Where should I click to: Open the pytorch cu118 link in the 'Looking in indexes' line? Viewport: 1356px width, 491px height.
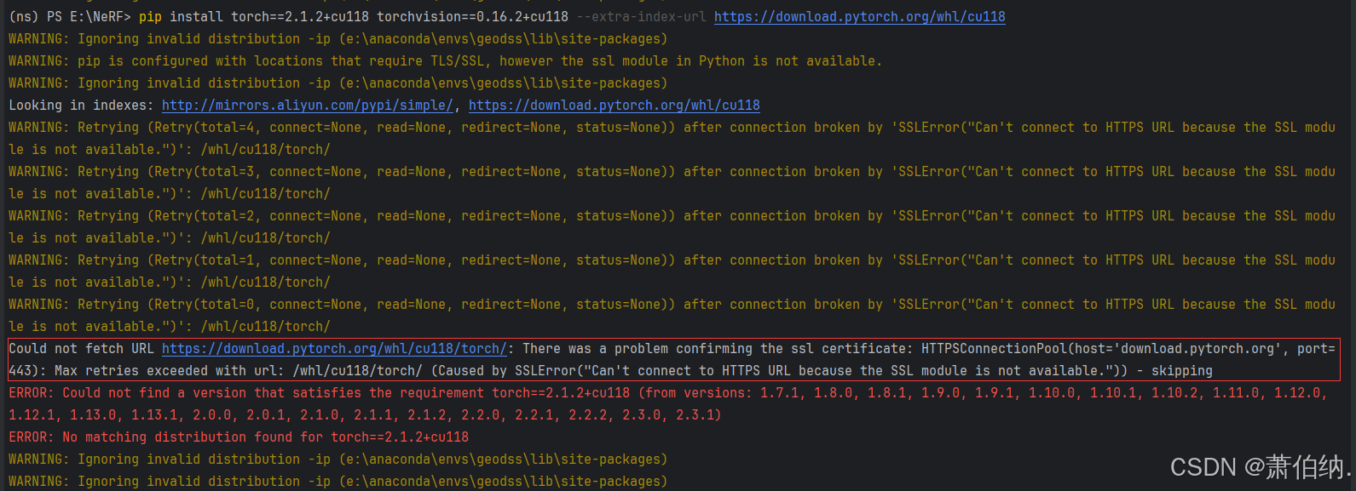pyautogui.click(x=614, y=106)
